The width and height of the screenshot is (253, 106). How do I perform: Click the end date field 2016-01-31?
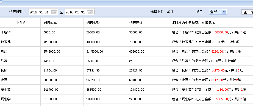80,12
